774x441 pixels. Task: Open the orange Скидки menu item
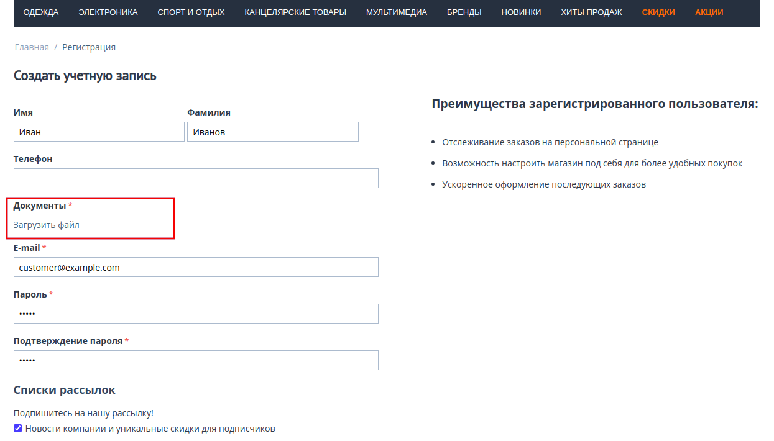click(x=658, y=12)
